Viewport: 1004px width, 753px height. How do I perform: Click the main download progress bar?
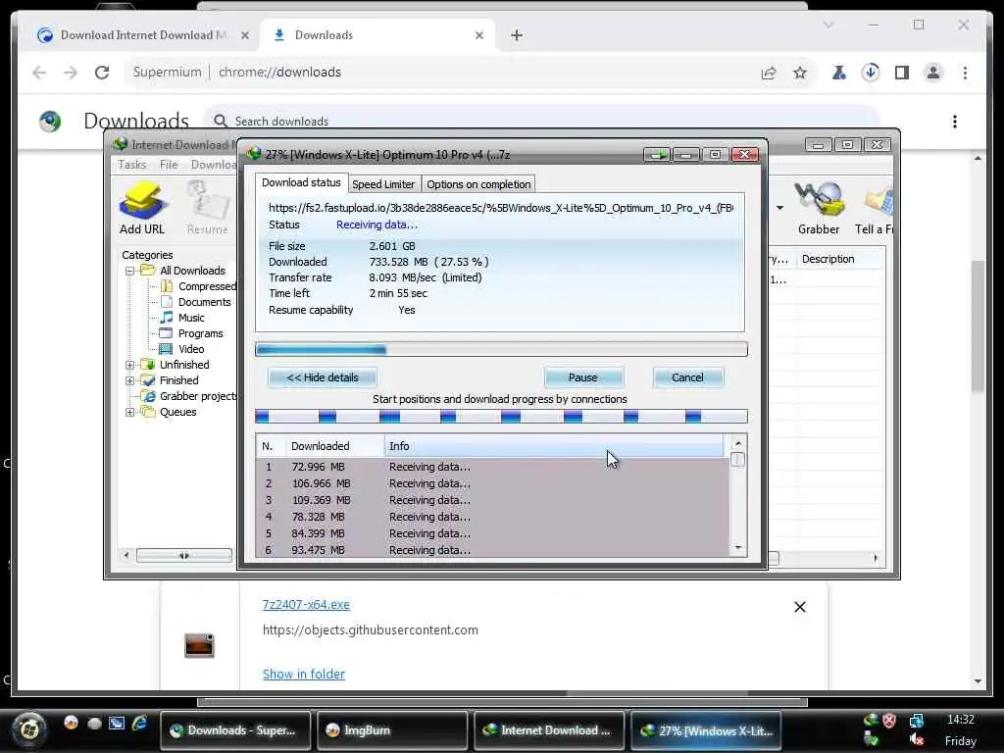(501, 350)
